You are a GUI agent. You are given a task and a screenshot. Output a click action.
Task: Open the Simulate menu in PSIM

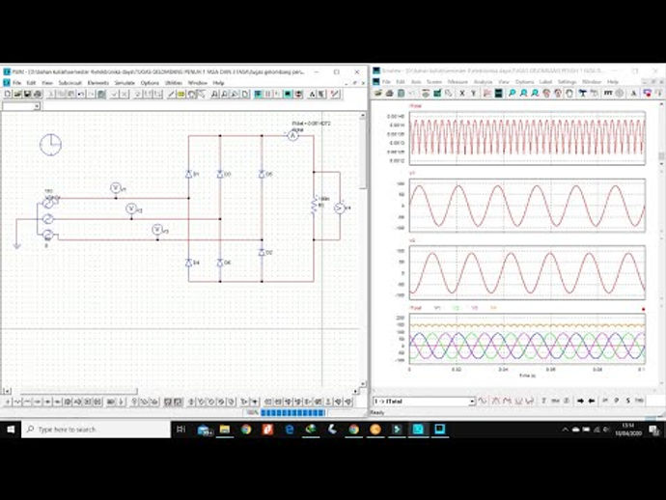[125, 83]
